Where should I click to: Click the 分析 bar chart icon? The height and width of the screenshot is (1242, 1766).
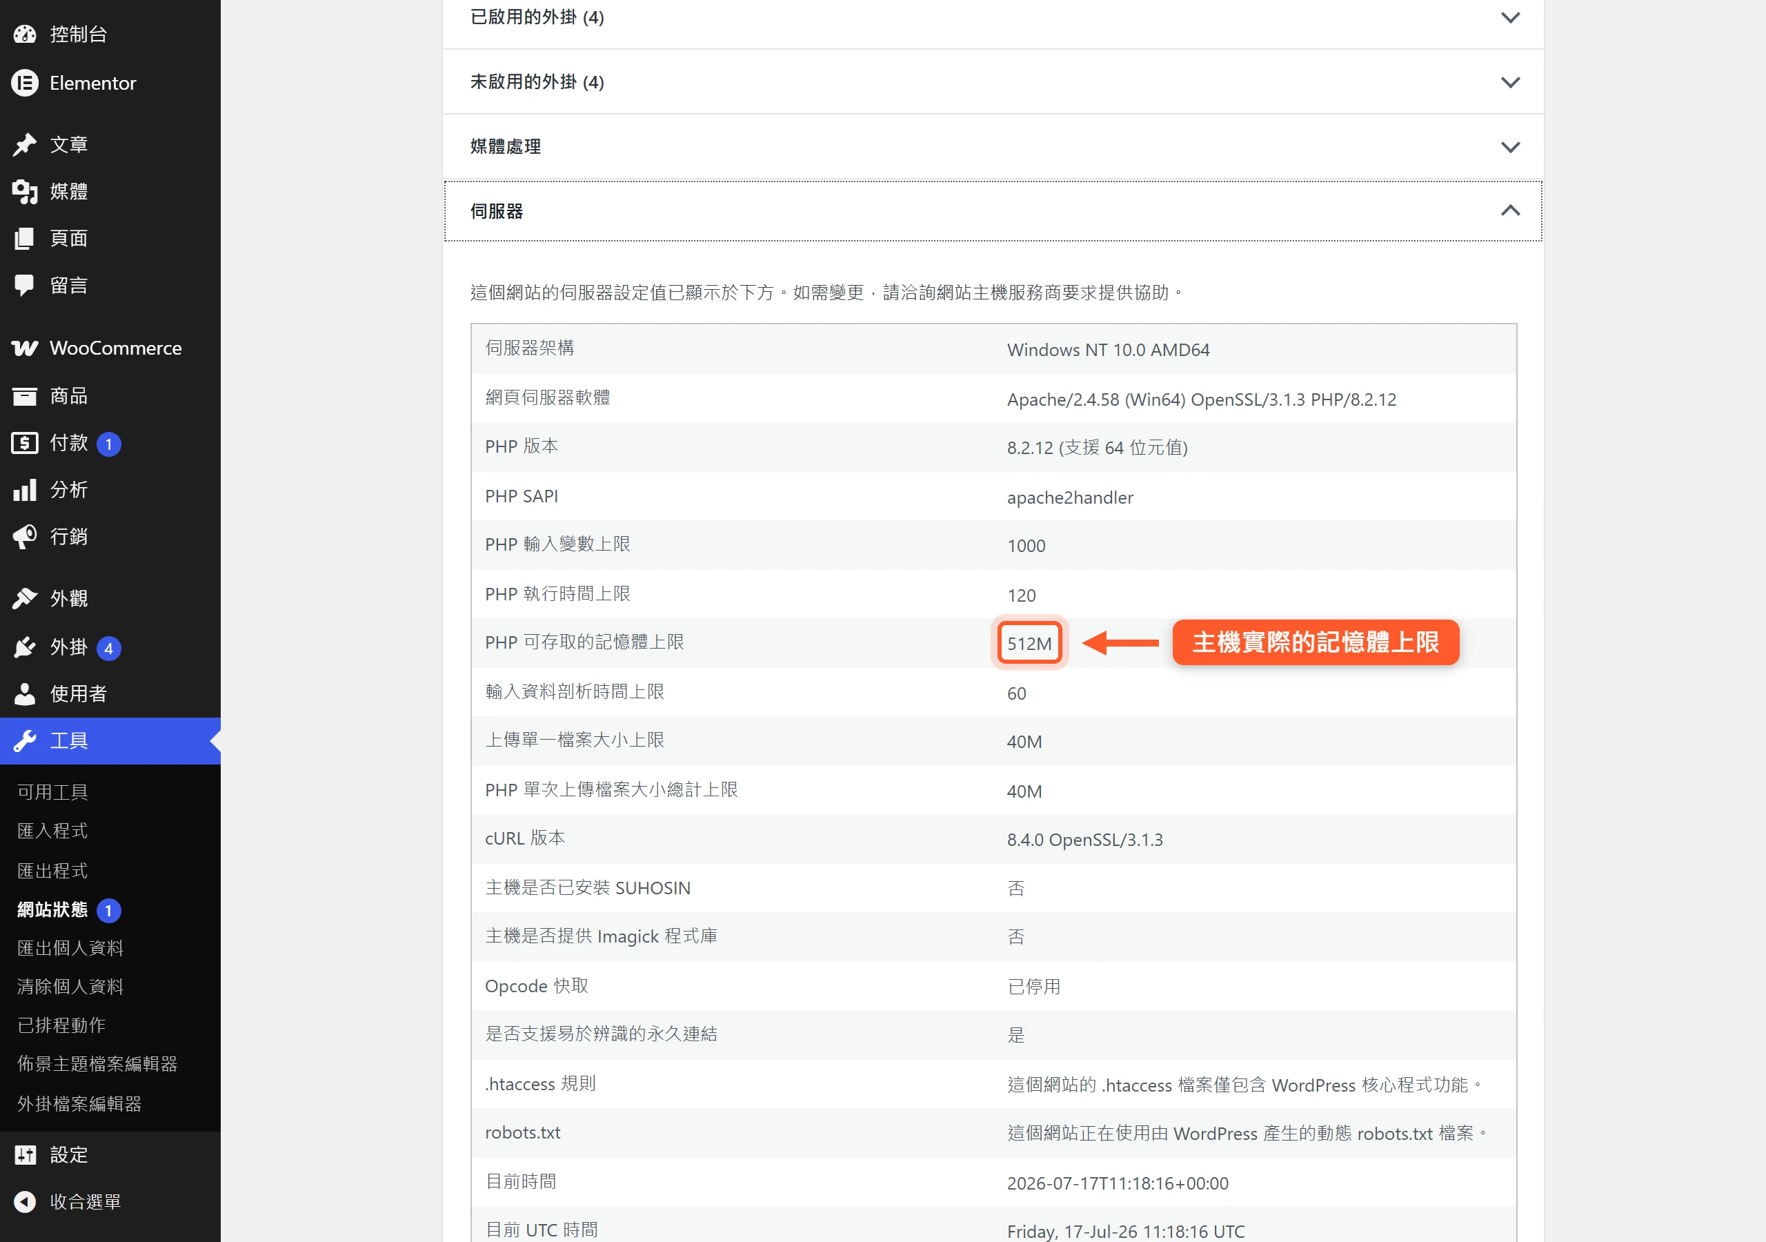(25, 490)
